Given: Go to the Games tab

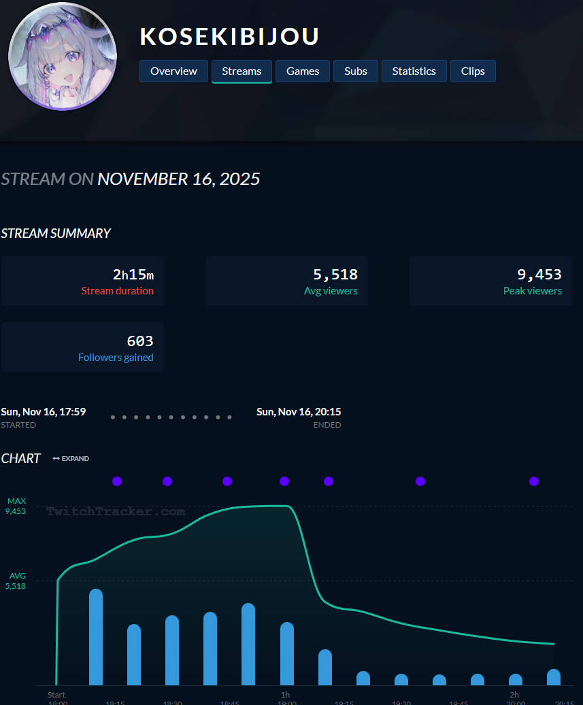Looking at the screenshot, I should click(x=303, y=71).
